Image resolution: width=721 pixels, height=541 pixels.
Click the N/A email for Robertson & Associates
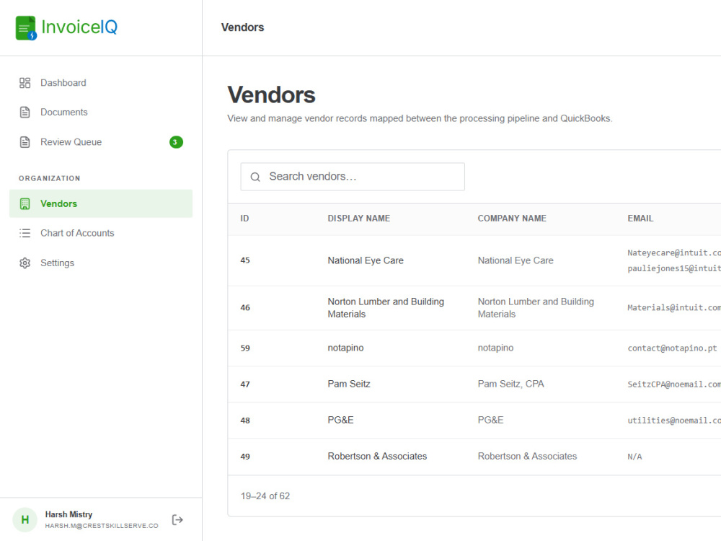click(x=634, y=457)
